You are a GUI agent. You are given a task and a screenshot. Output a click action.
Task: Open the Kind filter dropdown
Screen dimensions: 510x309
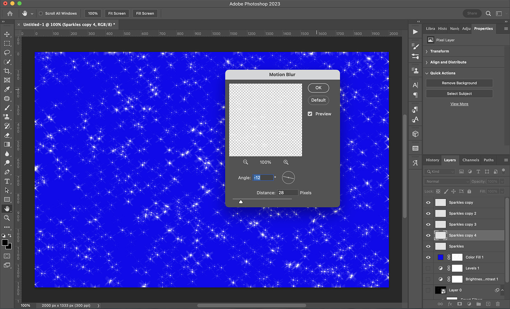[440, 172]
